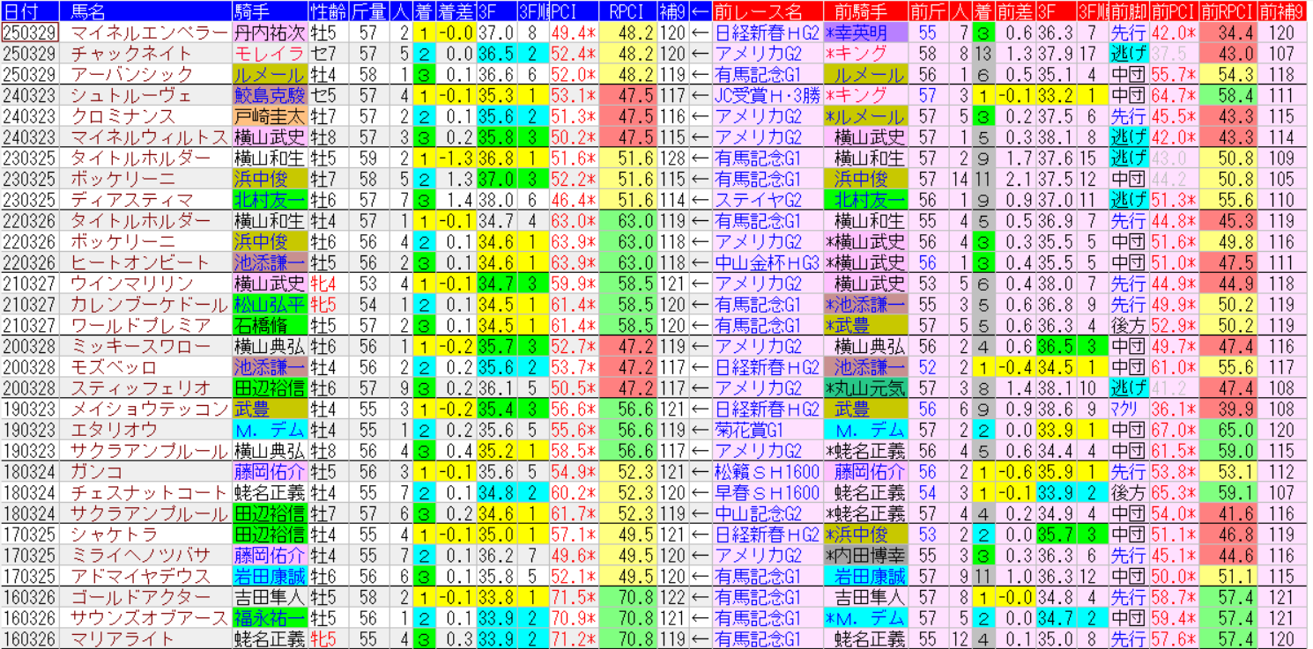Click jockey 丹内祐次 cell
The height and width of the screenshot is (649, 1313).
(x=270, y=33)
